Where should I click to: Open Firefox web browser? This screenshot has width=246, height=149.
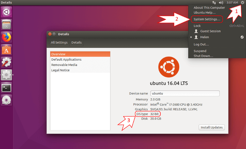click(x=6, y=37)
